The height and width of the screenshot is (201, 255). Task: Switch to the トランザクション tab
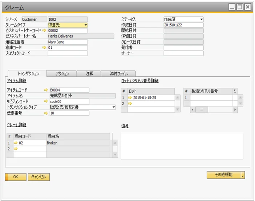[27, 73]
